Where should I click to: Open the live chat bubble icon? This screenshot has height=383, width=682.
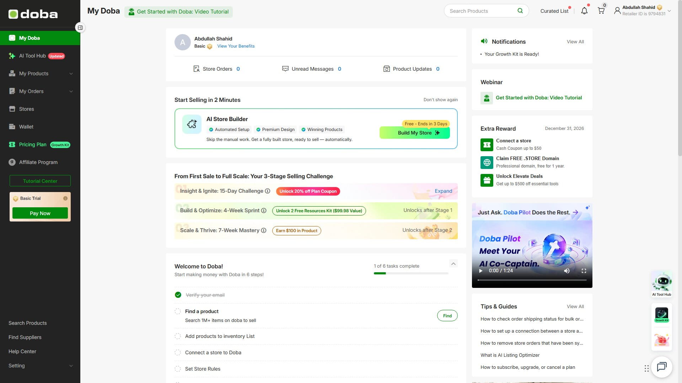[662, 367]
